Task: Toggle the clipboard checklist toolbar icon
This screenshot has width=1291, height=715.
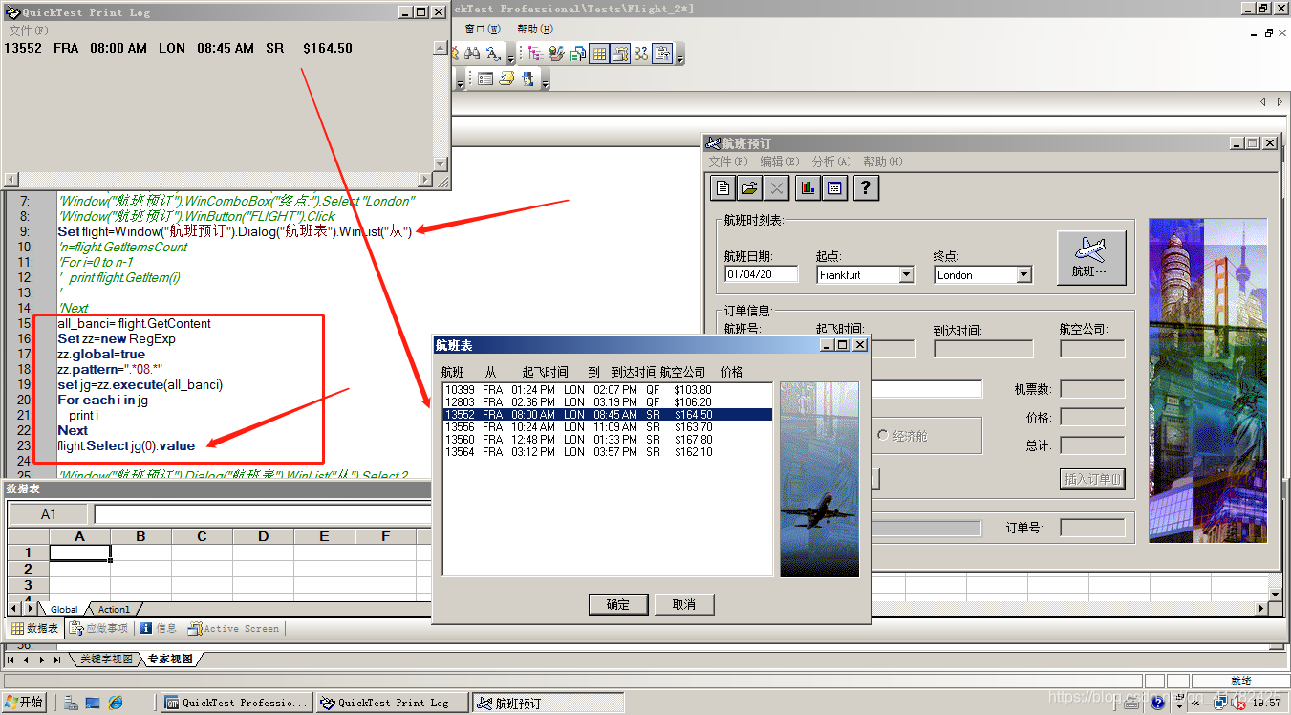Action: pyautogui.click(x=662, y=54)
